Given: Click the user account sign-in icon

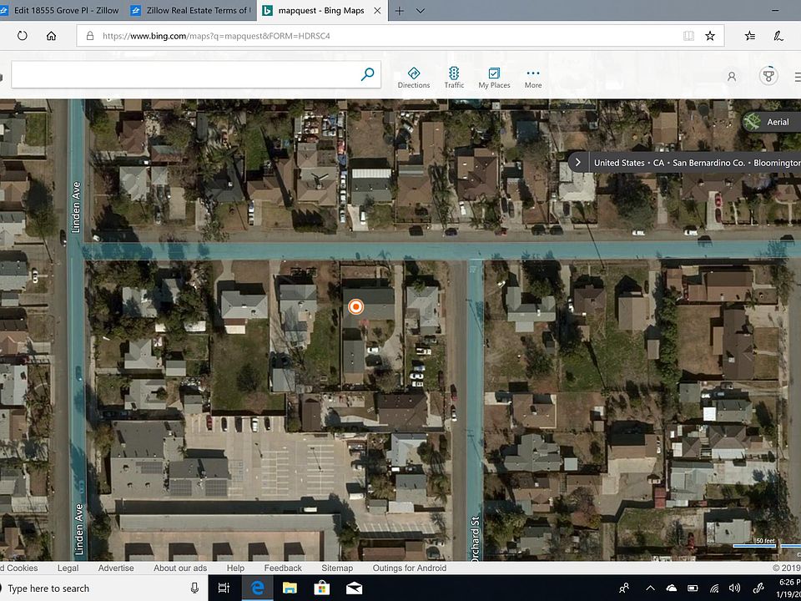Looking at the screenshot, I should point(732,76).
